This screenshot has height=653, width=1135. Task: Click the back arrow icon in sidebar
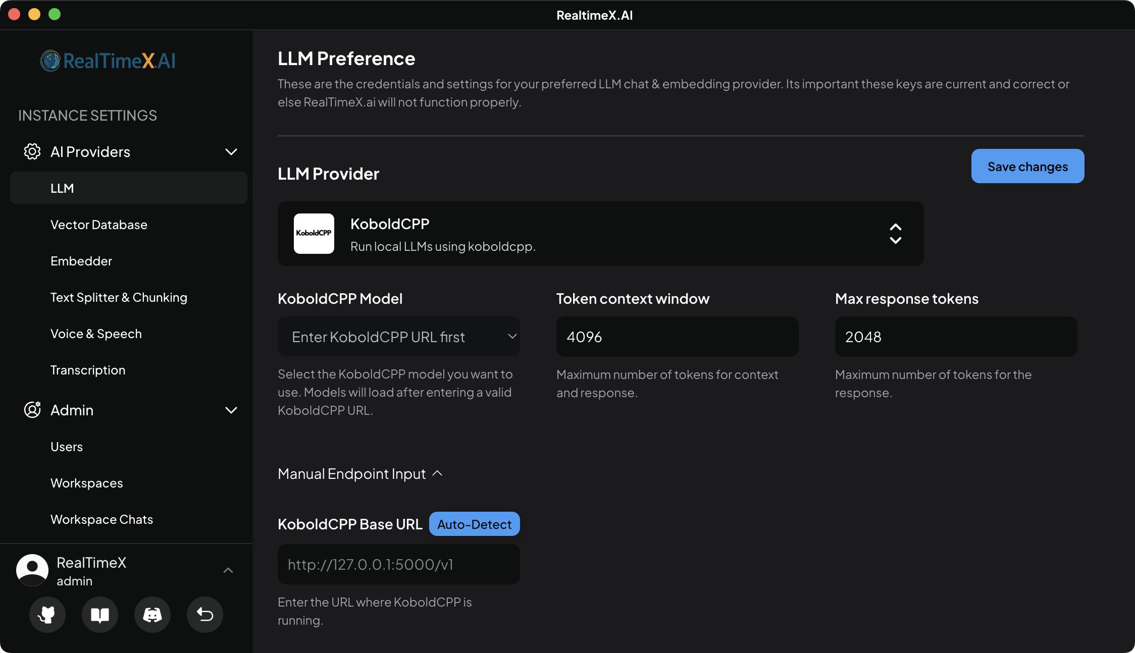click(204, 615)
